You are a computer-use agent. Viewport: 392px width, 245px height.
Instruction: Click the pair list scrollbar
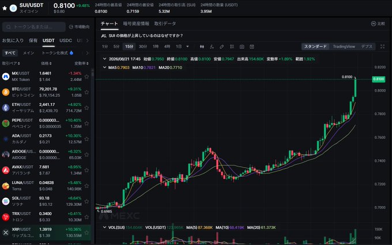[92, 73]
